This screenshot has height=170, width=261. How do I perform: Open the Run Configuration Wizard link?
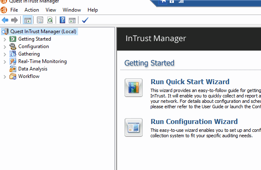click(194, 121)
